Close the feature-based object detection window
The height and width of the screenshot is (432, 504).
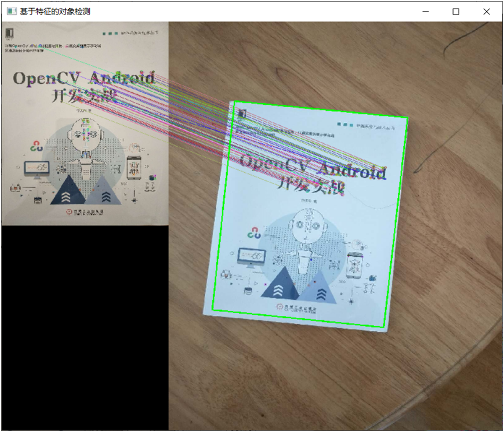coord(487,12)
